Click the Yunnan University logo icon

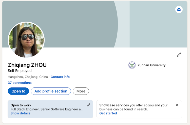tap(132, 65)
